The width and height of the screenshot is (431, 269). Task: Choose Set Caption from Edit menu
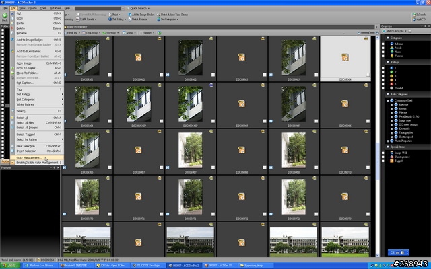pyautogui.click(x=37, y=83)
